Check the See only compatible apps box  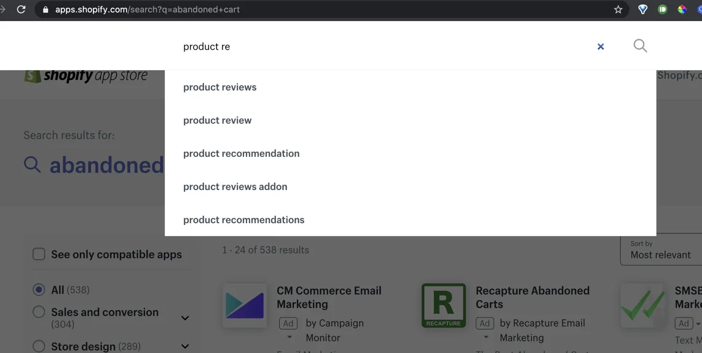click(39, 254)
